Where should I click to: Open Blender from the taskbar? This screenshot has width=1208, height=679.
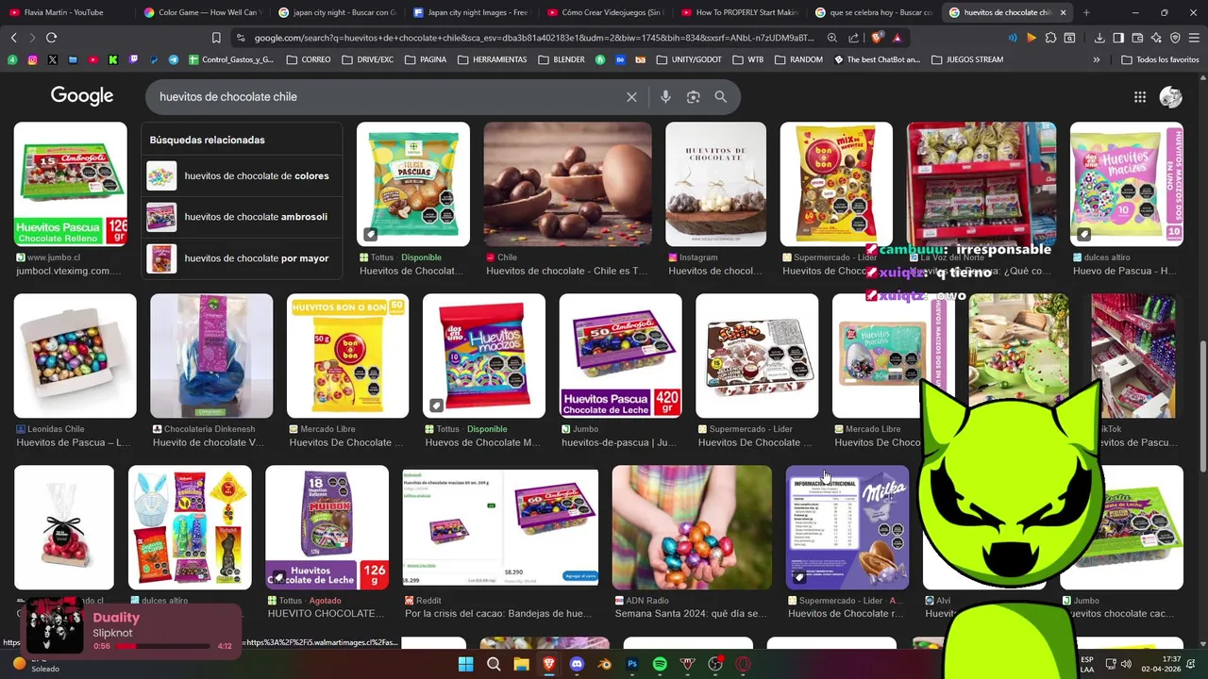[x=605, y=664]
